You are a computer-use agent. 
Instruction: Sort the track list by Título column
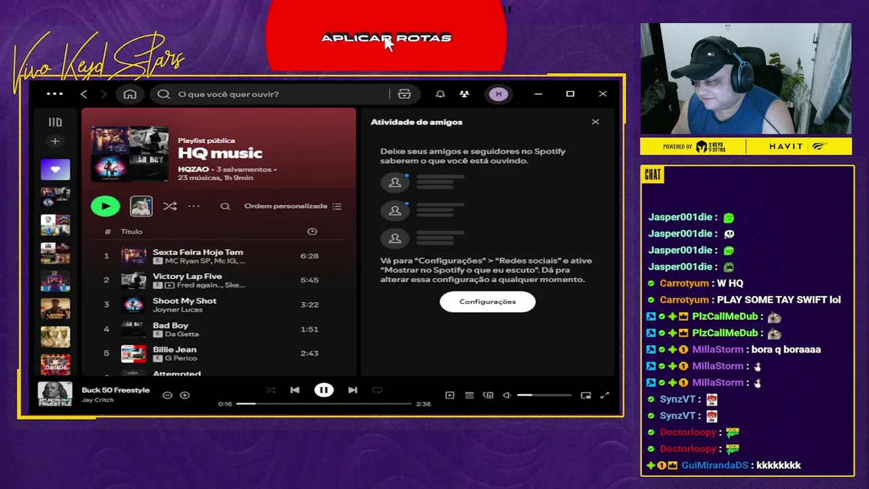coord(132,232)
